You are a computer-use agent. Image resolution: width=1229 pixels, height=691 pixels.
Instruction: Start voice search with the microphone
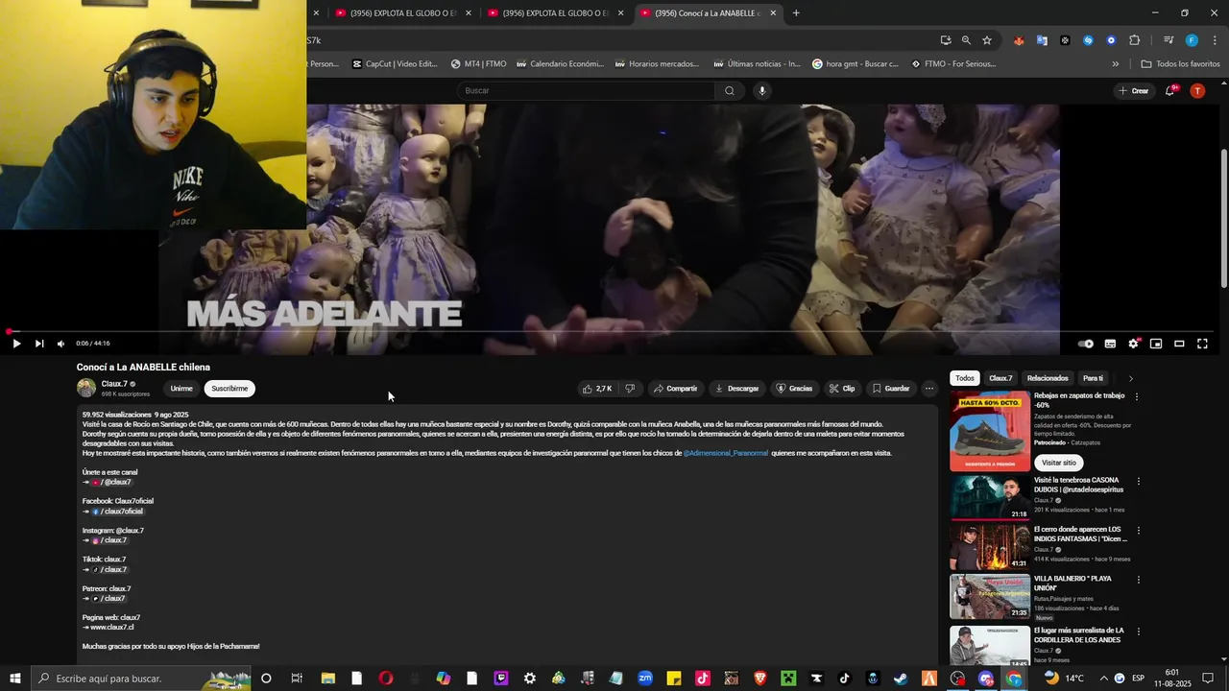[762, 90]
